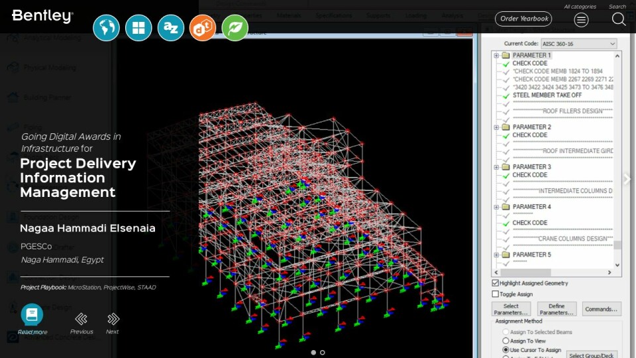
Task: Click the Search label text
Action: (x=617, y=7)
